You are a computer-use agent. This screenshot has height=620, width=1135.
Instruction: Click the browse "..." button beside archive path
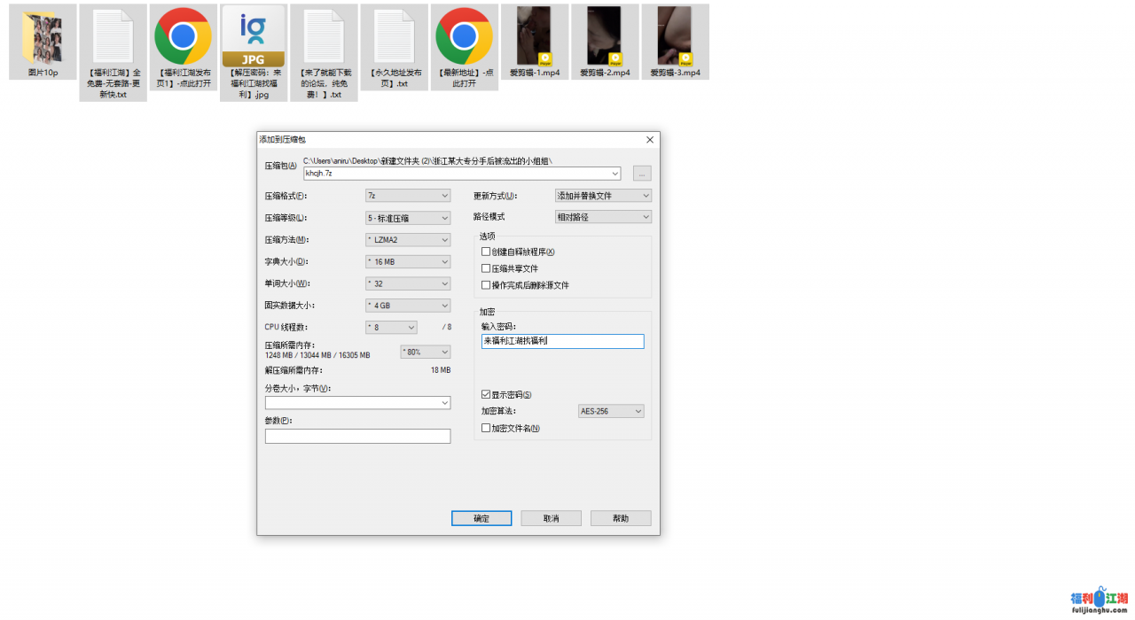[641, 173]
